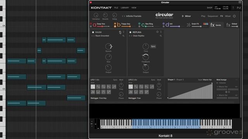Open the fx Sends panel
Screen dimensions: 248x139
click(216, 25)
